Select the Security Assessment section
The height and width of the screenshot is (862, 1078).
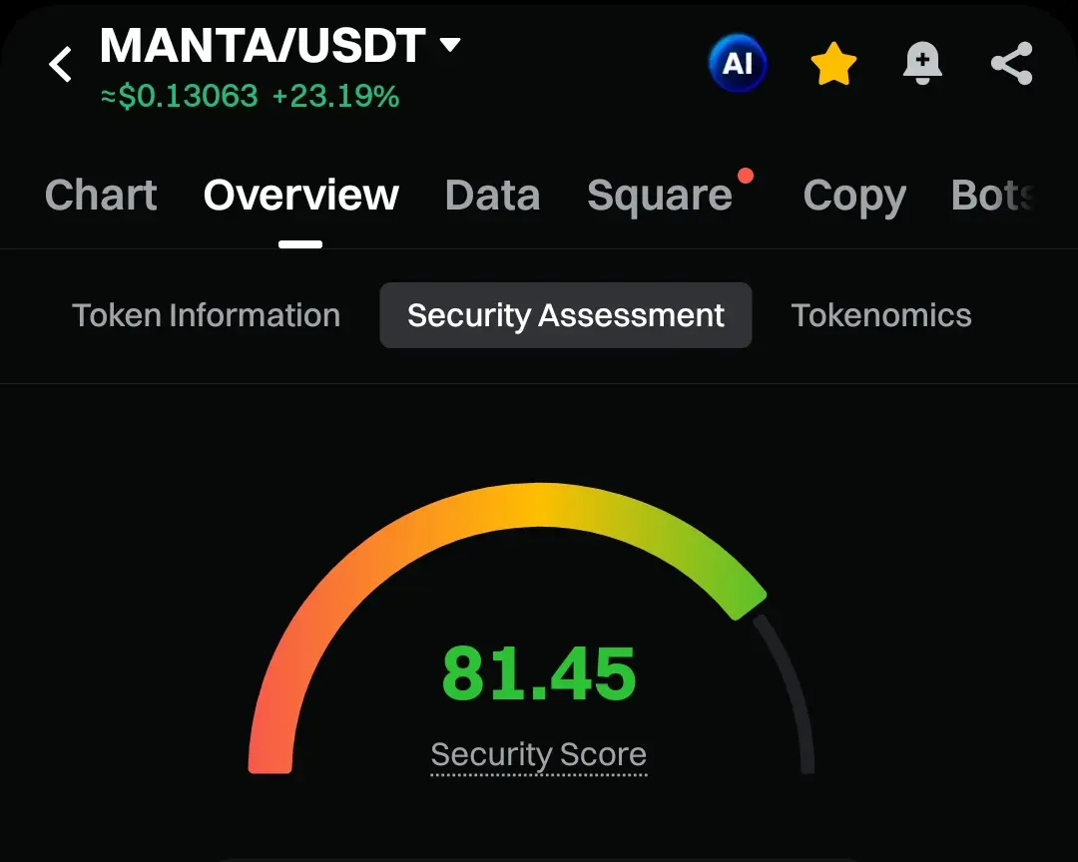click(566, 315)
